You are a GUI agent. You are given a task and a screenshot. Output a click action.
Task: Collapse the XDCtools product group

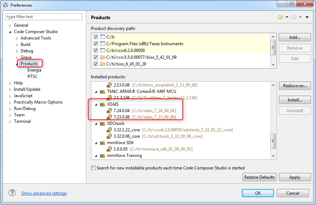tap(96, 124)
